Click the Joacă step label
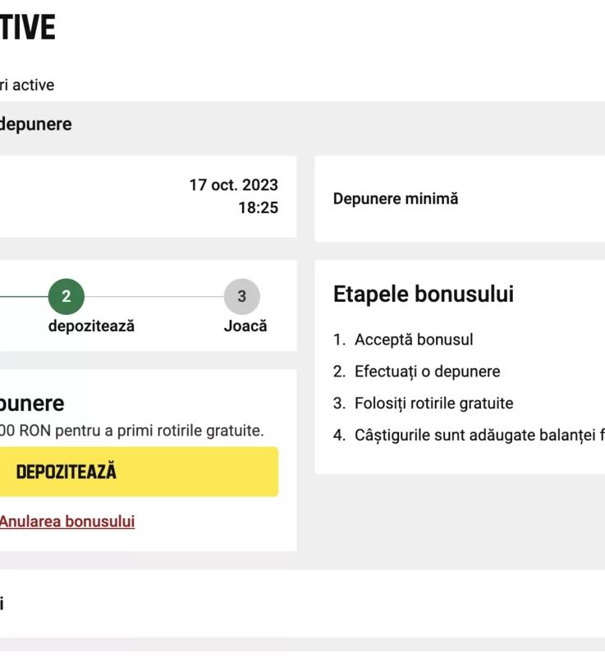 245,326
